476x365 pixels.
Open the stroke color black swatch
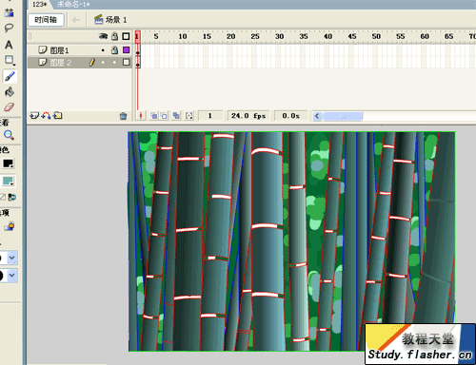8,163
